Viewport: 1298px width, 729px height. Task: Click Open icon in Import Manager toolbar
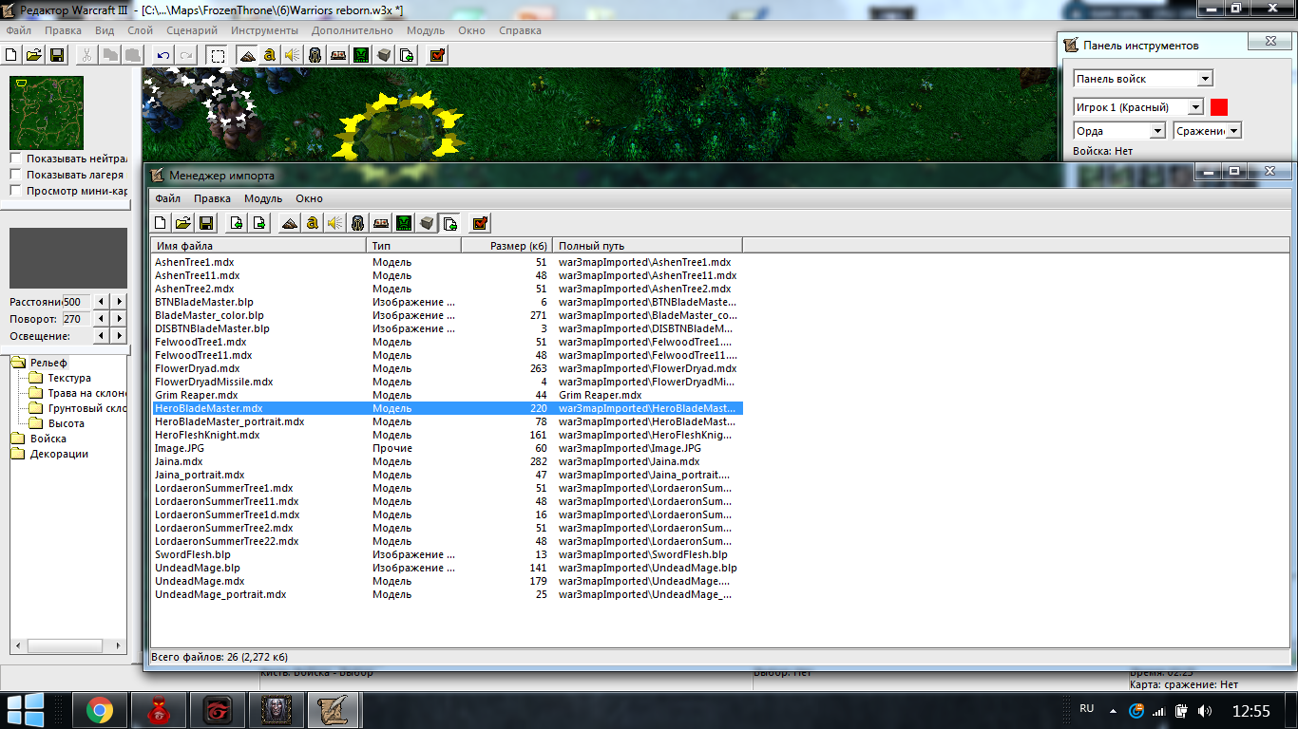(x=182, y=223)
